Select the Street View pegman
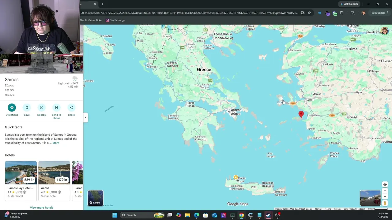The height and width of the screenshot is (220, 392). (385, 203)
